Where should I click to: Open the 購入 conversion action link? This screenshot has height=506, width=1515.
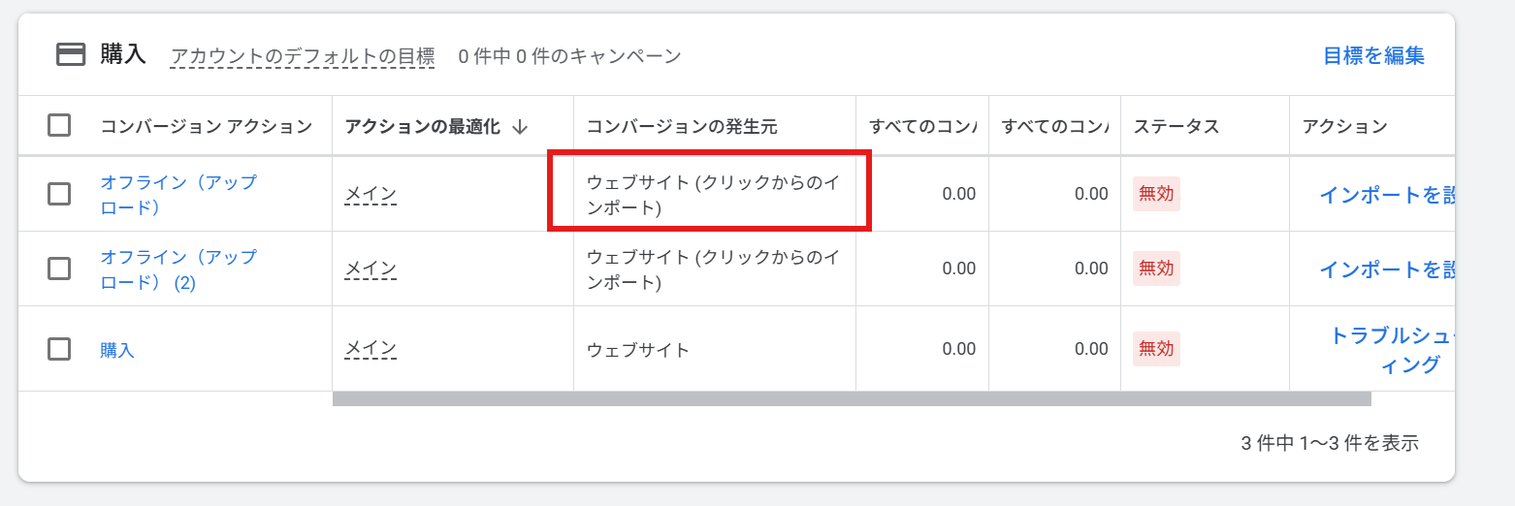pyautogui.click(x=117, y=350)
